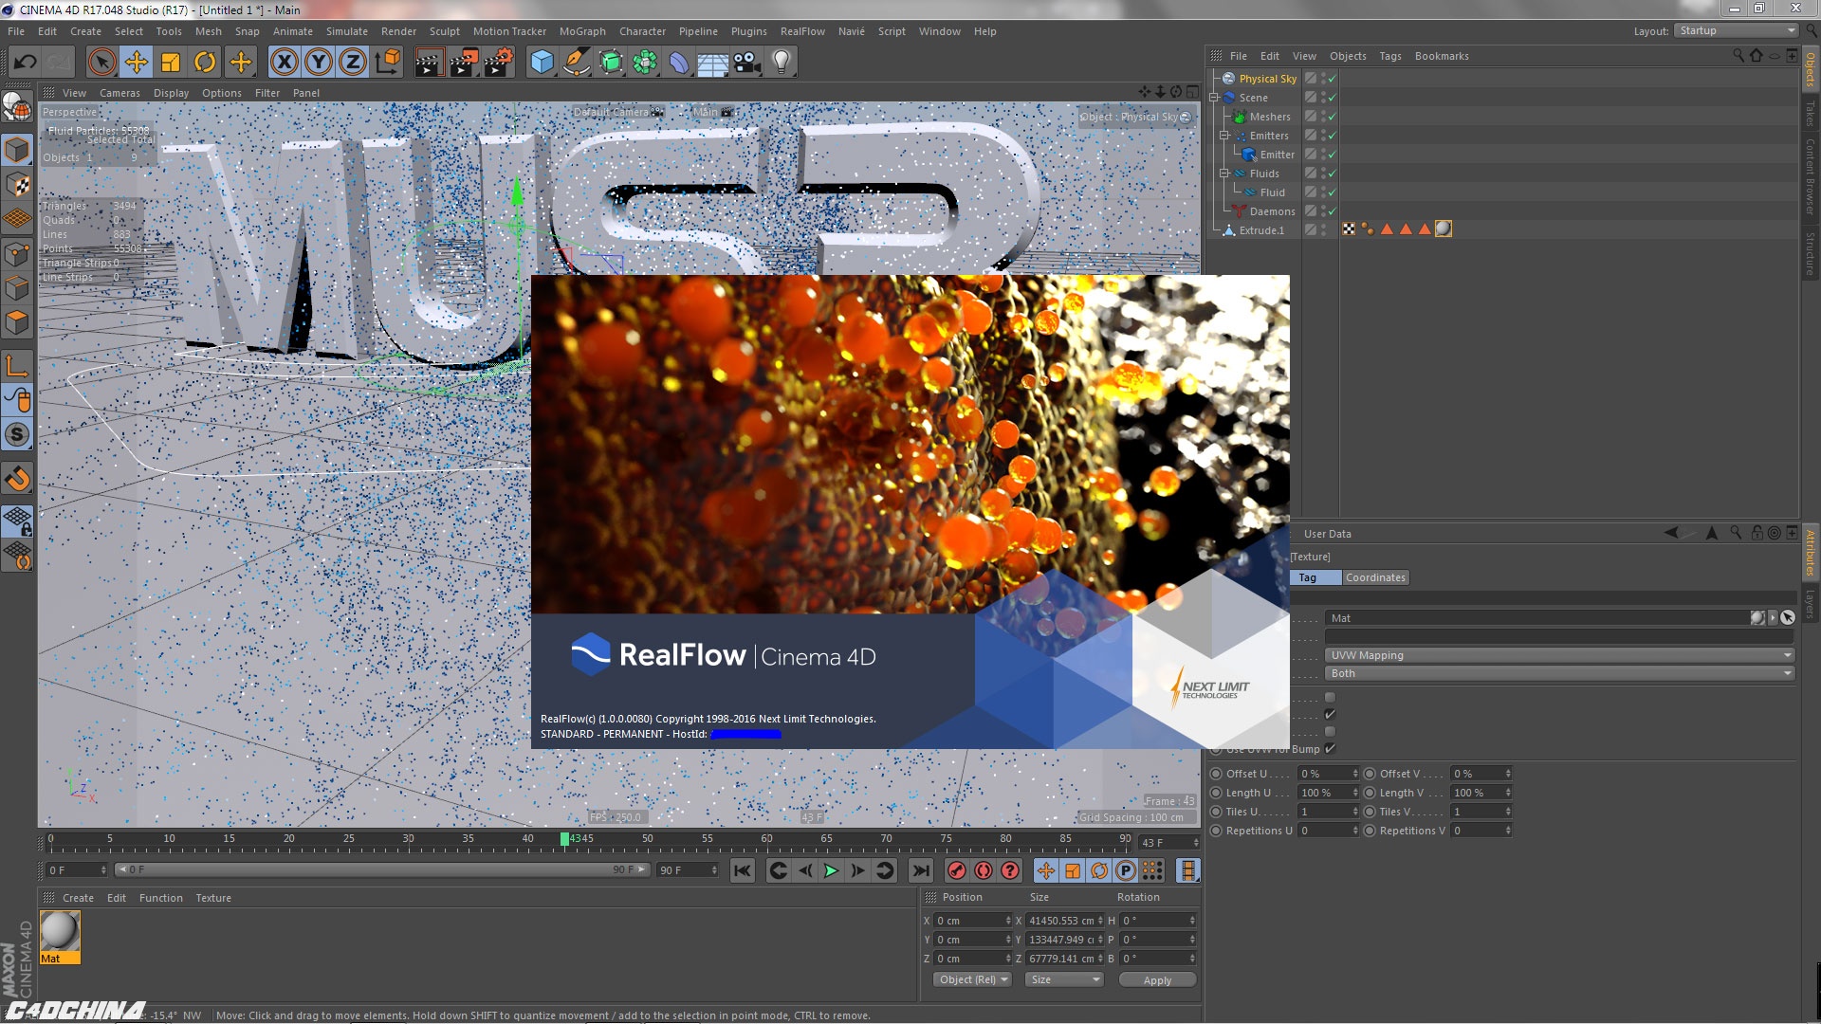Select the Emitter object in tree
The image size is (1821, 1024).
click(x=1277, y=155)
